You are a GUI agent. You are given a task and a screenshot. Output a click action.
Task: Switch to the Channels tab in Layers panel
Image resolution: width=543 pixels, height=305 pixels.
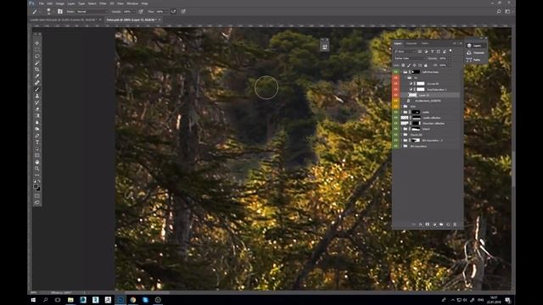click(411, 43)
